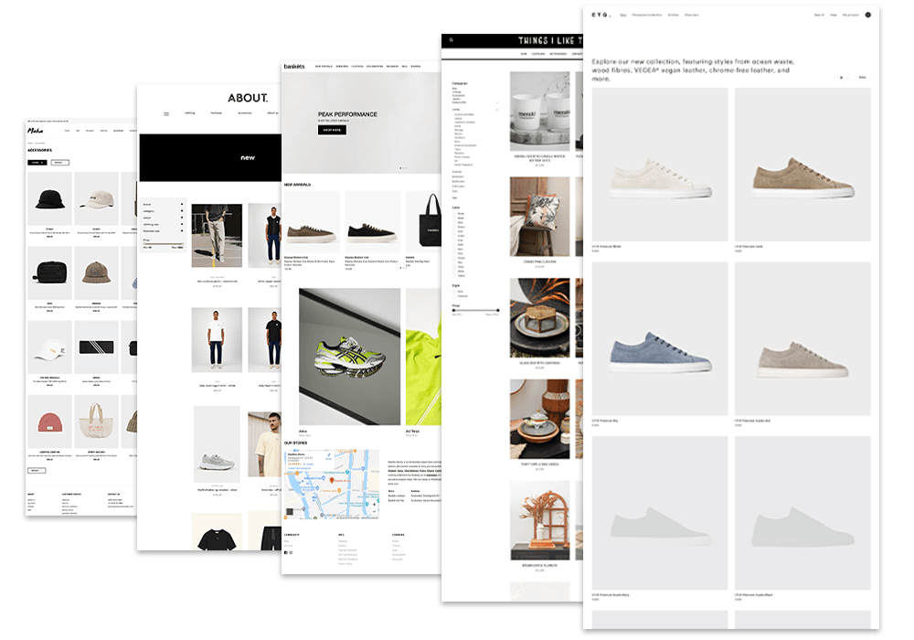The height and width of the screenshot is (640, 914).
Task: Check the Black color box in Things I Like
Action: pyautogui.click(x=454, y=218)
